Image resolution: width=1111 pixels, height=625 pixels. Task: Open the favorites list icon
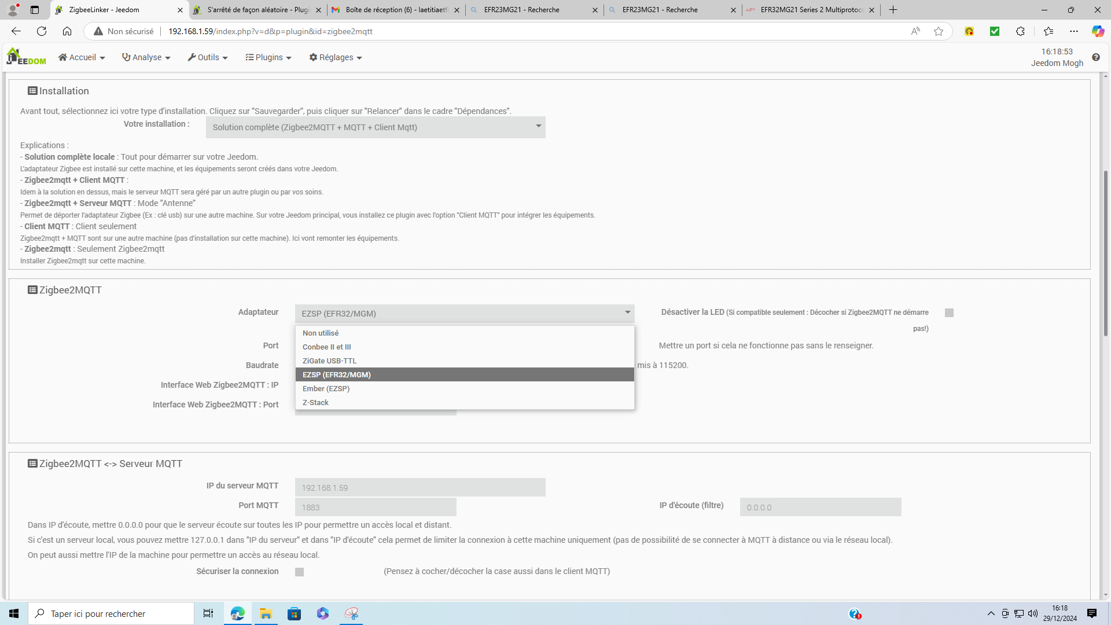(1049, 31)
